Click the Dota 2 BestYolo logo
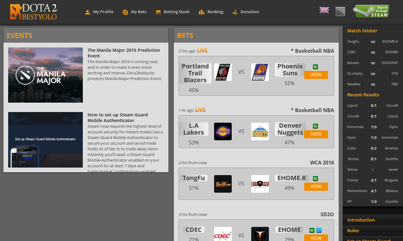403x241 pixels. [x=33, y=12]
